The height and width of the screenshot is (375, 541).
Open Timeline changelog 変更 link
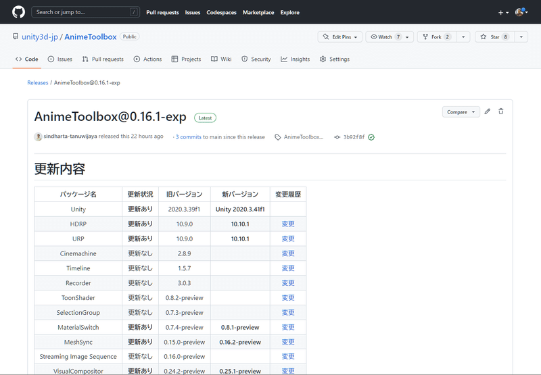coord(288,268)
